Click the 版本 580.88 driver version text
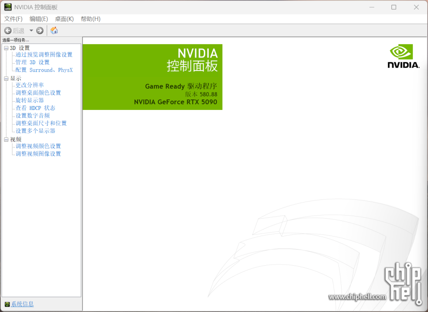The width and height of the screenshot is (428, 312). (x=201, y=94)
